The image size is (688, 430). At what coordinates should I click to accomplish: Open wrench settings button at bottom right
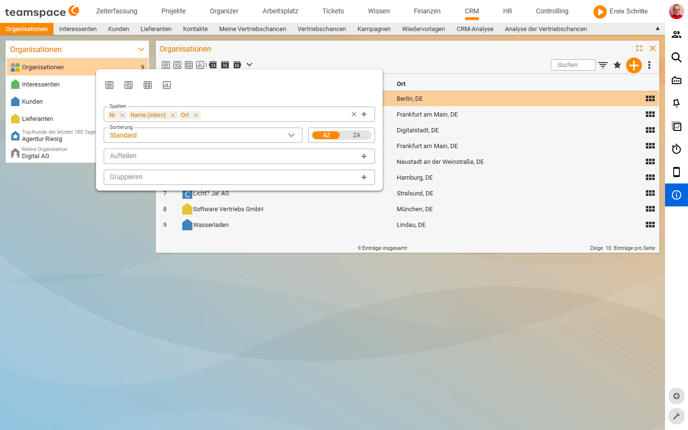pos(677,416)
